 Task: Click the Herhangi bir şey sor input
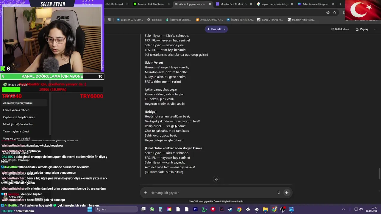[212, 193]
